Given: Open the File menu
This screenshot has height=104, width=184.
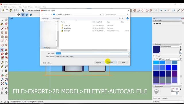Looking at the screenshot, I should point(2,7).
